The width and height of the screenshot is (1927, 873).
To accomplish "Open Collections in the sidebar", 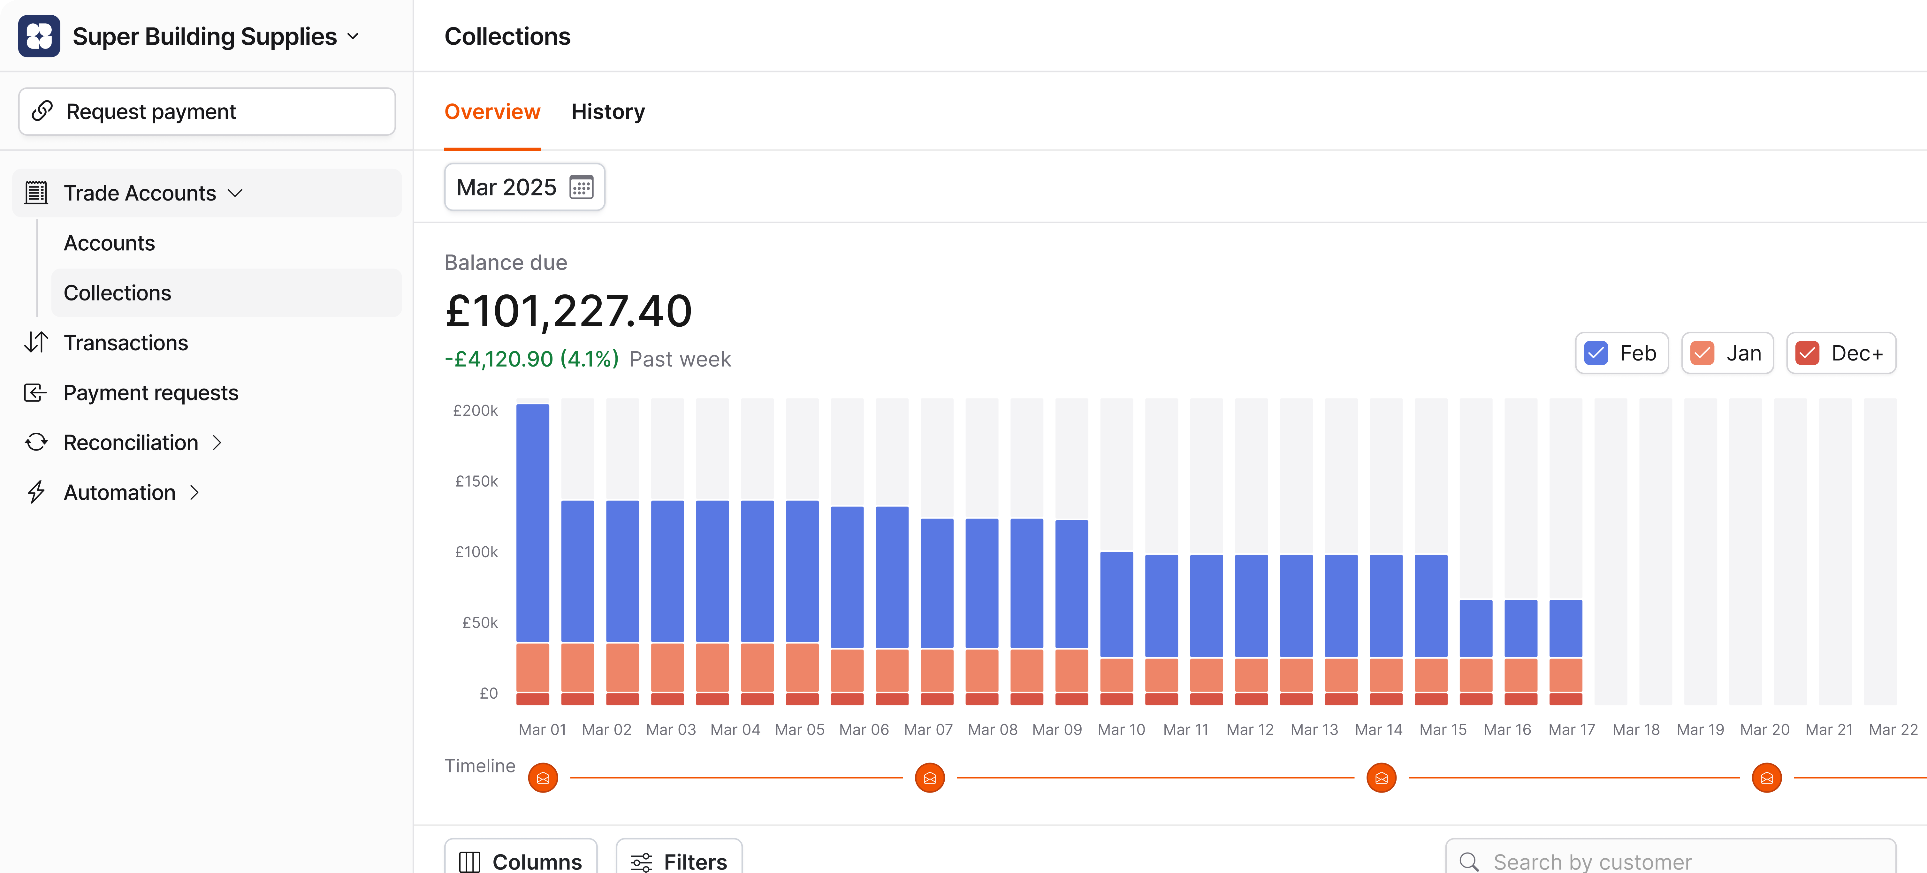I will (x=226, y=292).
